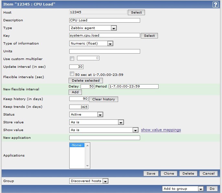Image resolution: width=222 pixels, height=193 pixels.
Task: Click Select button next to Host field
Action: point(136,12)
